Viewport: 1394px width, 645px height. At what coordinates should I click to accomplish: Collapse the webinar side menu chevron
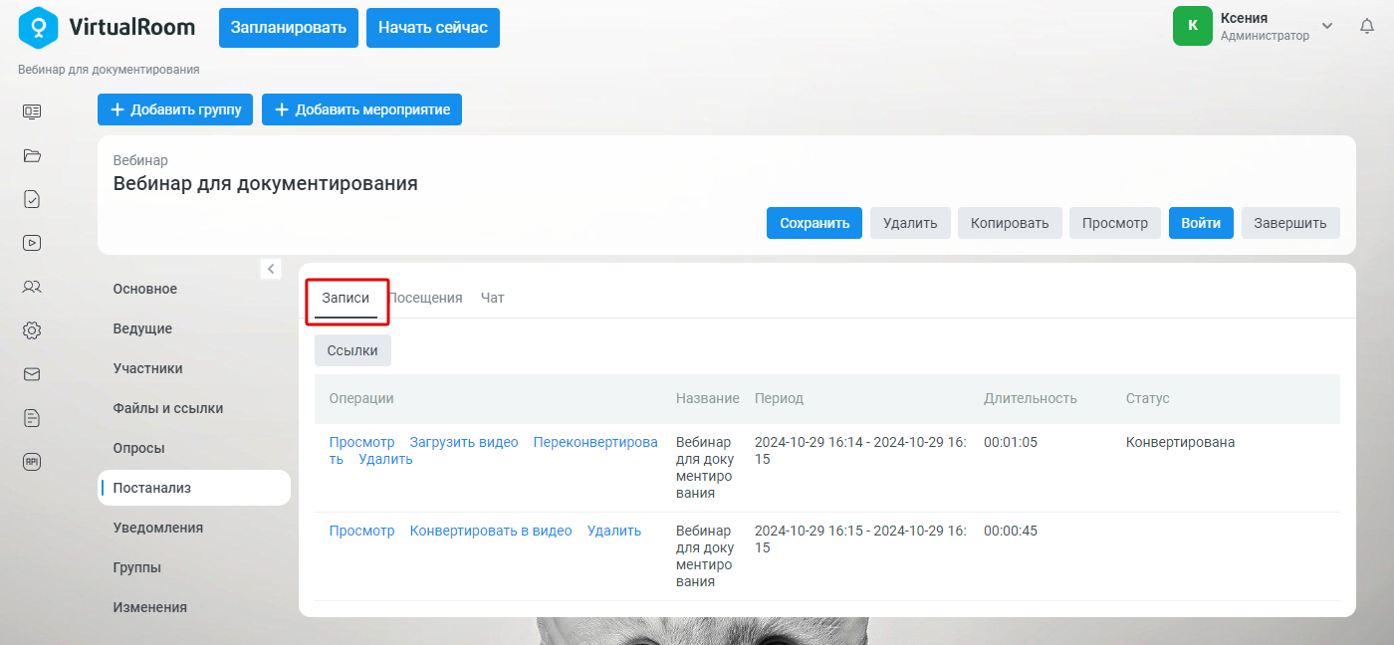tap(271, 269)
